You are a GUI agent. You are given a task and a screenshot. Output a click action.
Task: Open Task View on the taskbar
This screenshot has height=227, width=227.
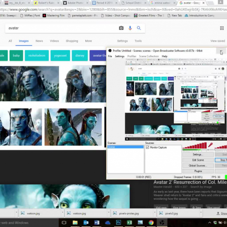tap(64, 222)
